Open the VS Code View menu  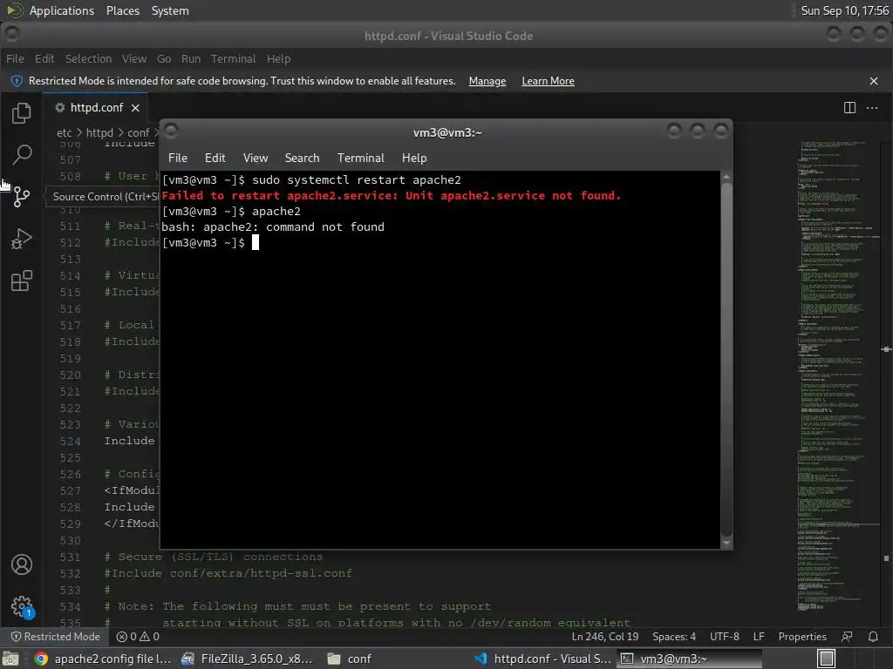pos(133,58)
